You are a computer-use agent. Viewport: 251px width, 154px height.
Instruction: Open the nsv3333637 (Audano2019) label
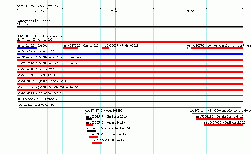121,45
